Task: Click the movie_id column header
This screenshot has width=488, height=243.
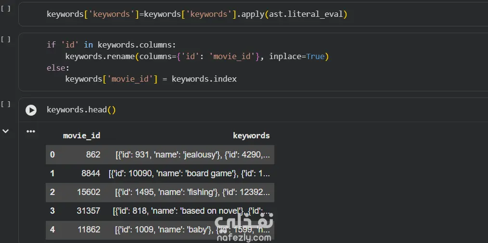Action: pyautogui.click(x=81, y=136)
